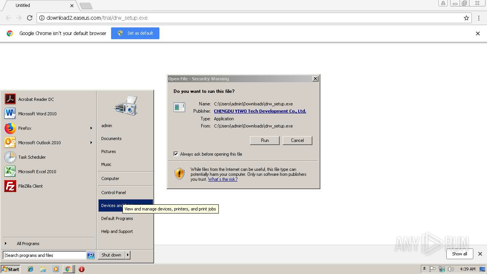Expand Microsoft Outlook 2010 jump list arrow

click(91, 143)
